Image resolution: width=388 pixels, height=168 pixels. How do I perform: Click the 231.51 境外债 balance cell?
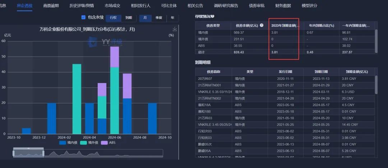[239, 39]
